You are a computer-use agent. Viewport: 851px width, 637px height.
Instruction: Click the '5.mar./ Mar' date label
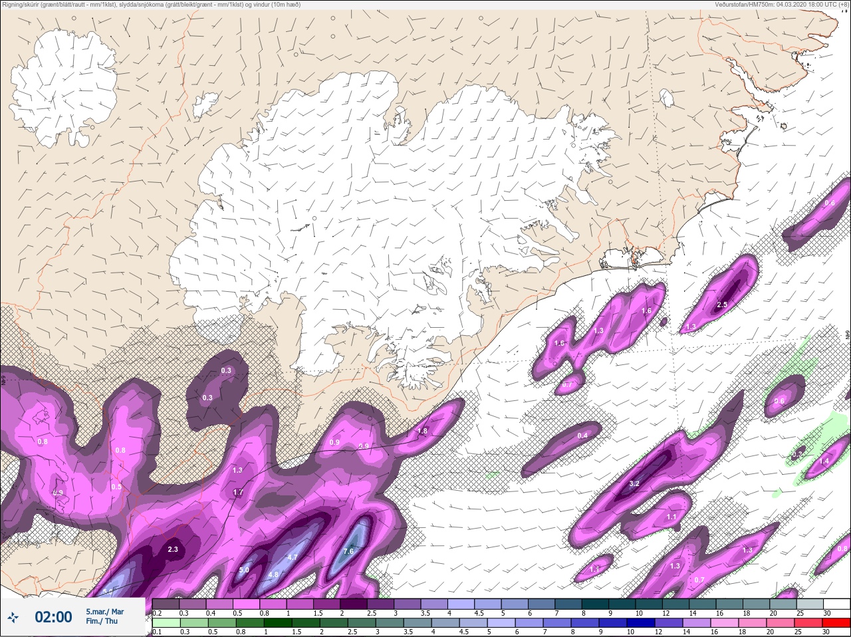[104, 611]
